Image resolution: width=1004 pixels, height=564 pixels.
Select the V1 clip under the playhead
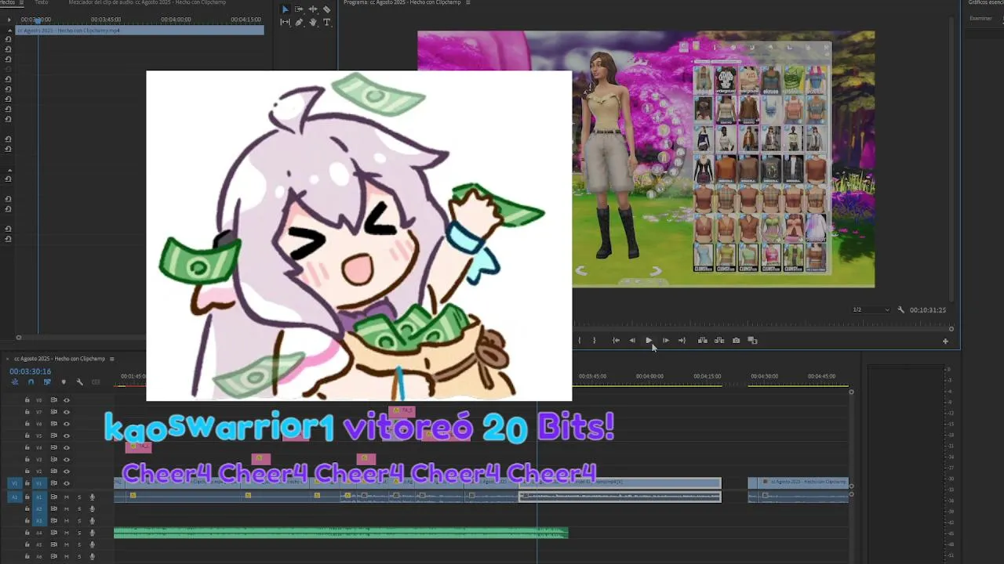[x=620, y=483]
